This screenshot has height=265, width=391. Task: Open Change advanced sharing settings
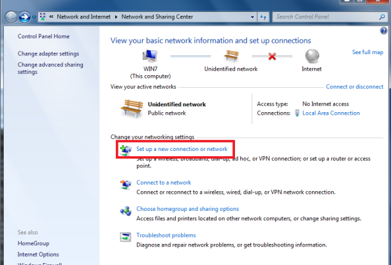(x=50, y=68)
